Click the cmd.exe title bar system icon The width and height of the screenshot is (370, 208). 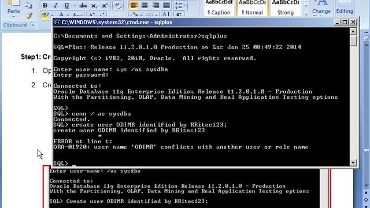tap(57, 23)
